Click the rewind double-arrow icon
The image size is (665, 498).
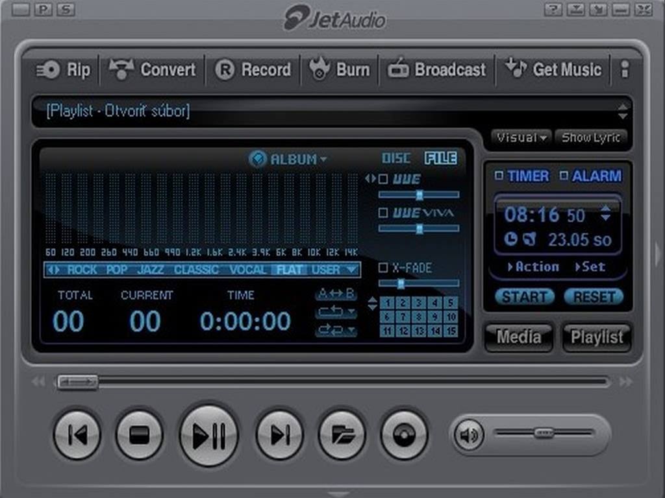(38, 382)
